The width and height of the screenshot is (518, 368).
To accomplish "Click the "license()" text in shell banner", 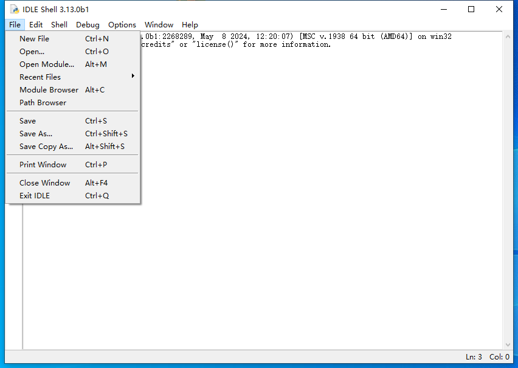I will pyautogui.click(x=215, y=44).
